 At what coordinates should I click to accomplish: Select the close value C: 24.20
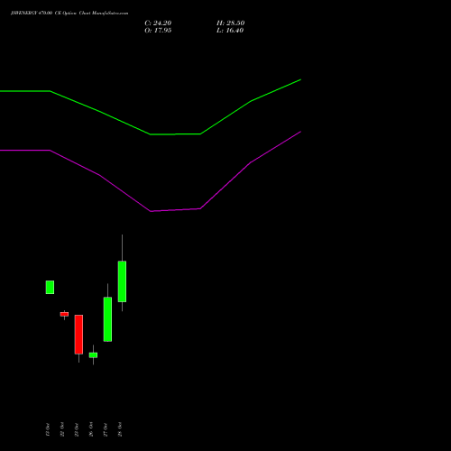coord(158,23)
